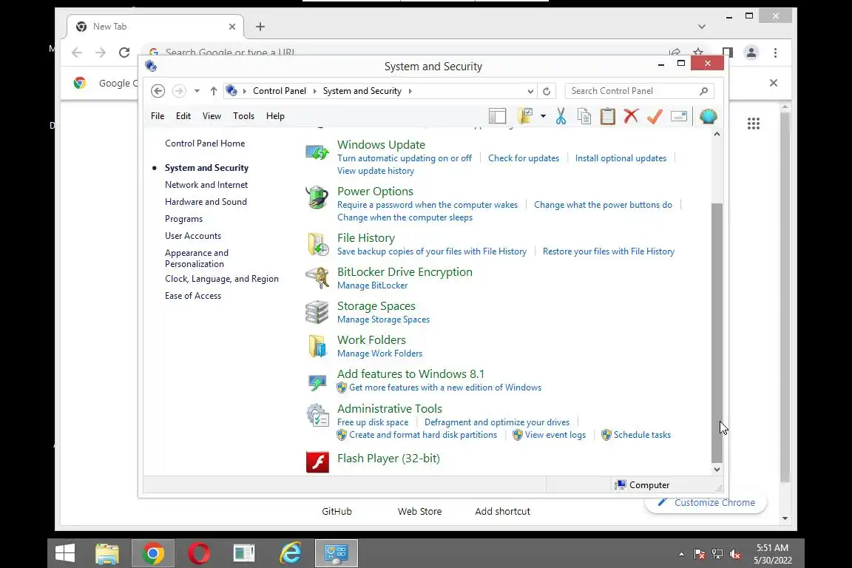Open the Help menu
The height and width of the screenshot is (568, 852).
275,116
